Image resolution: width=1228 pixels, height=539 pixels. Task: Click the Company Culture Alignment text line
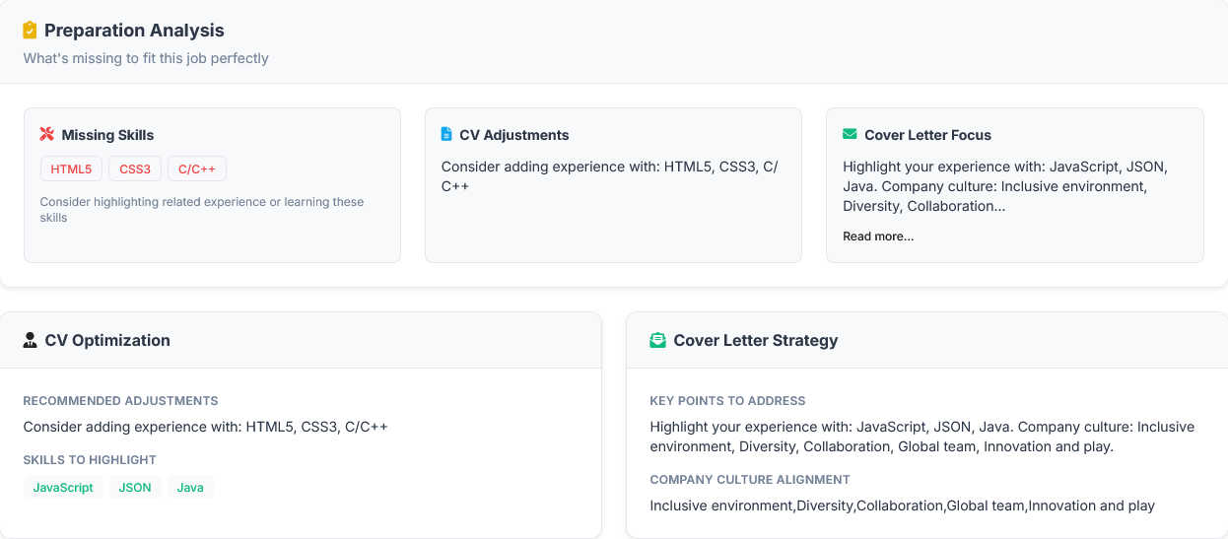coord(902,505)
